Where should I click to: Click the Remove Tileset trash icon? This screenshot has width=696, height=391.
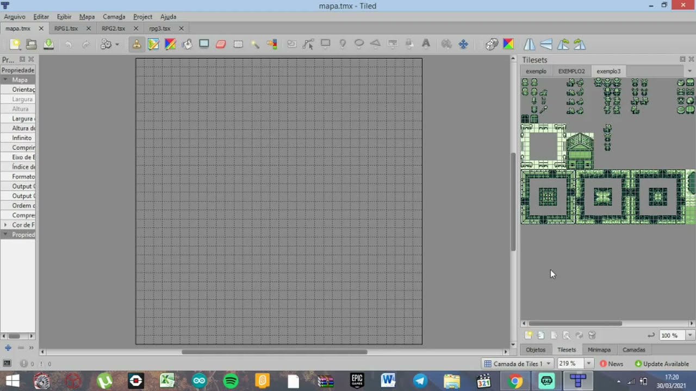pos(592,336)
